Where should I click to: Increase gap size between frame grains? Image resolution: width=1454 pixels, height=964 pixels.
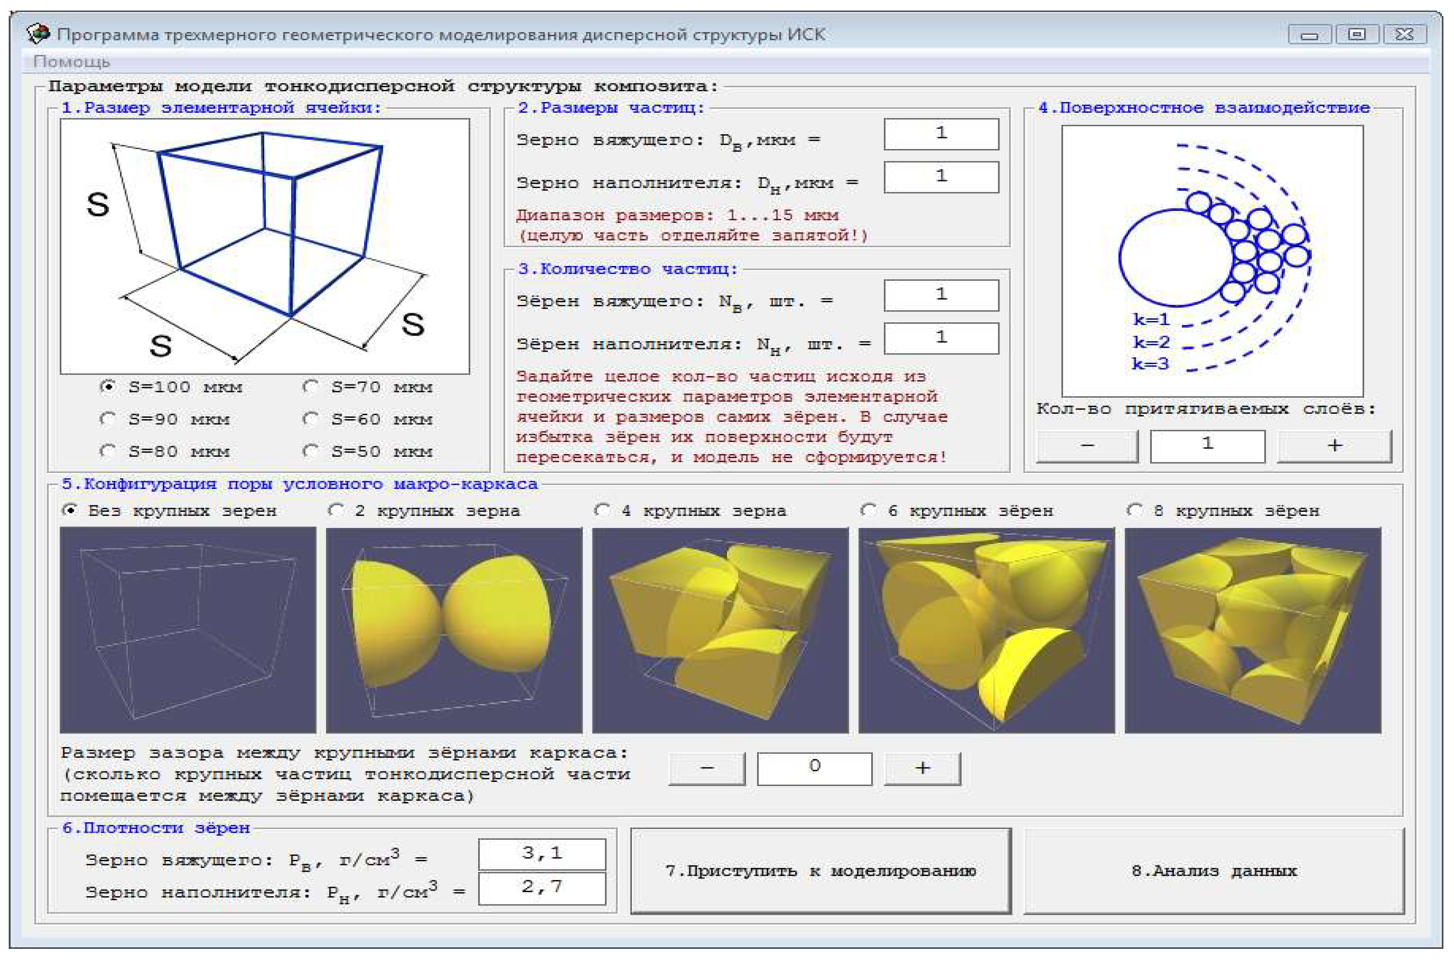(x=922, y=769)
